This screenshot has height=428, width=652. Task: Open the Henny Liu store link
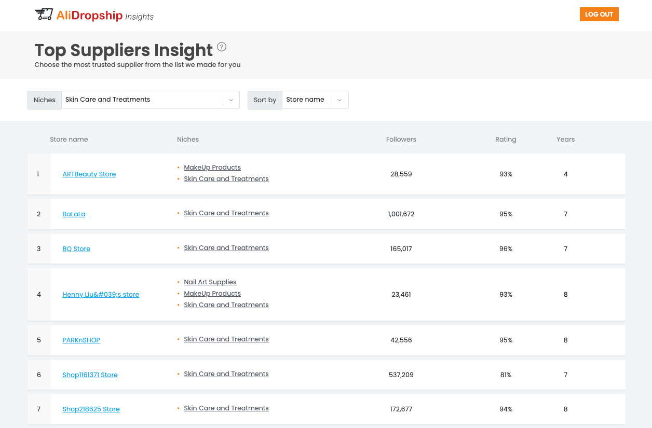click(x=101, y=295)
